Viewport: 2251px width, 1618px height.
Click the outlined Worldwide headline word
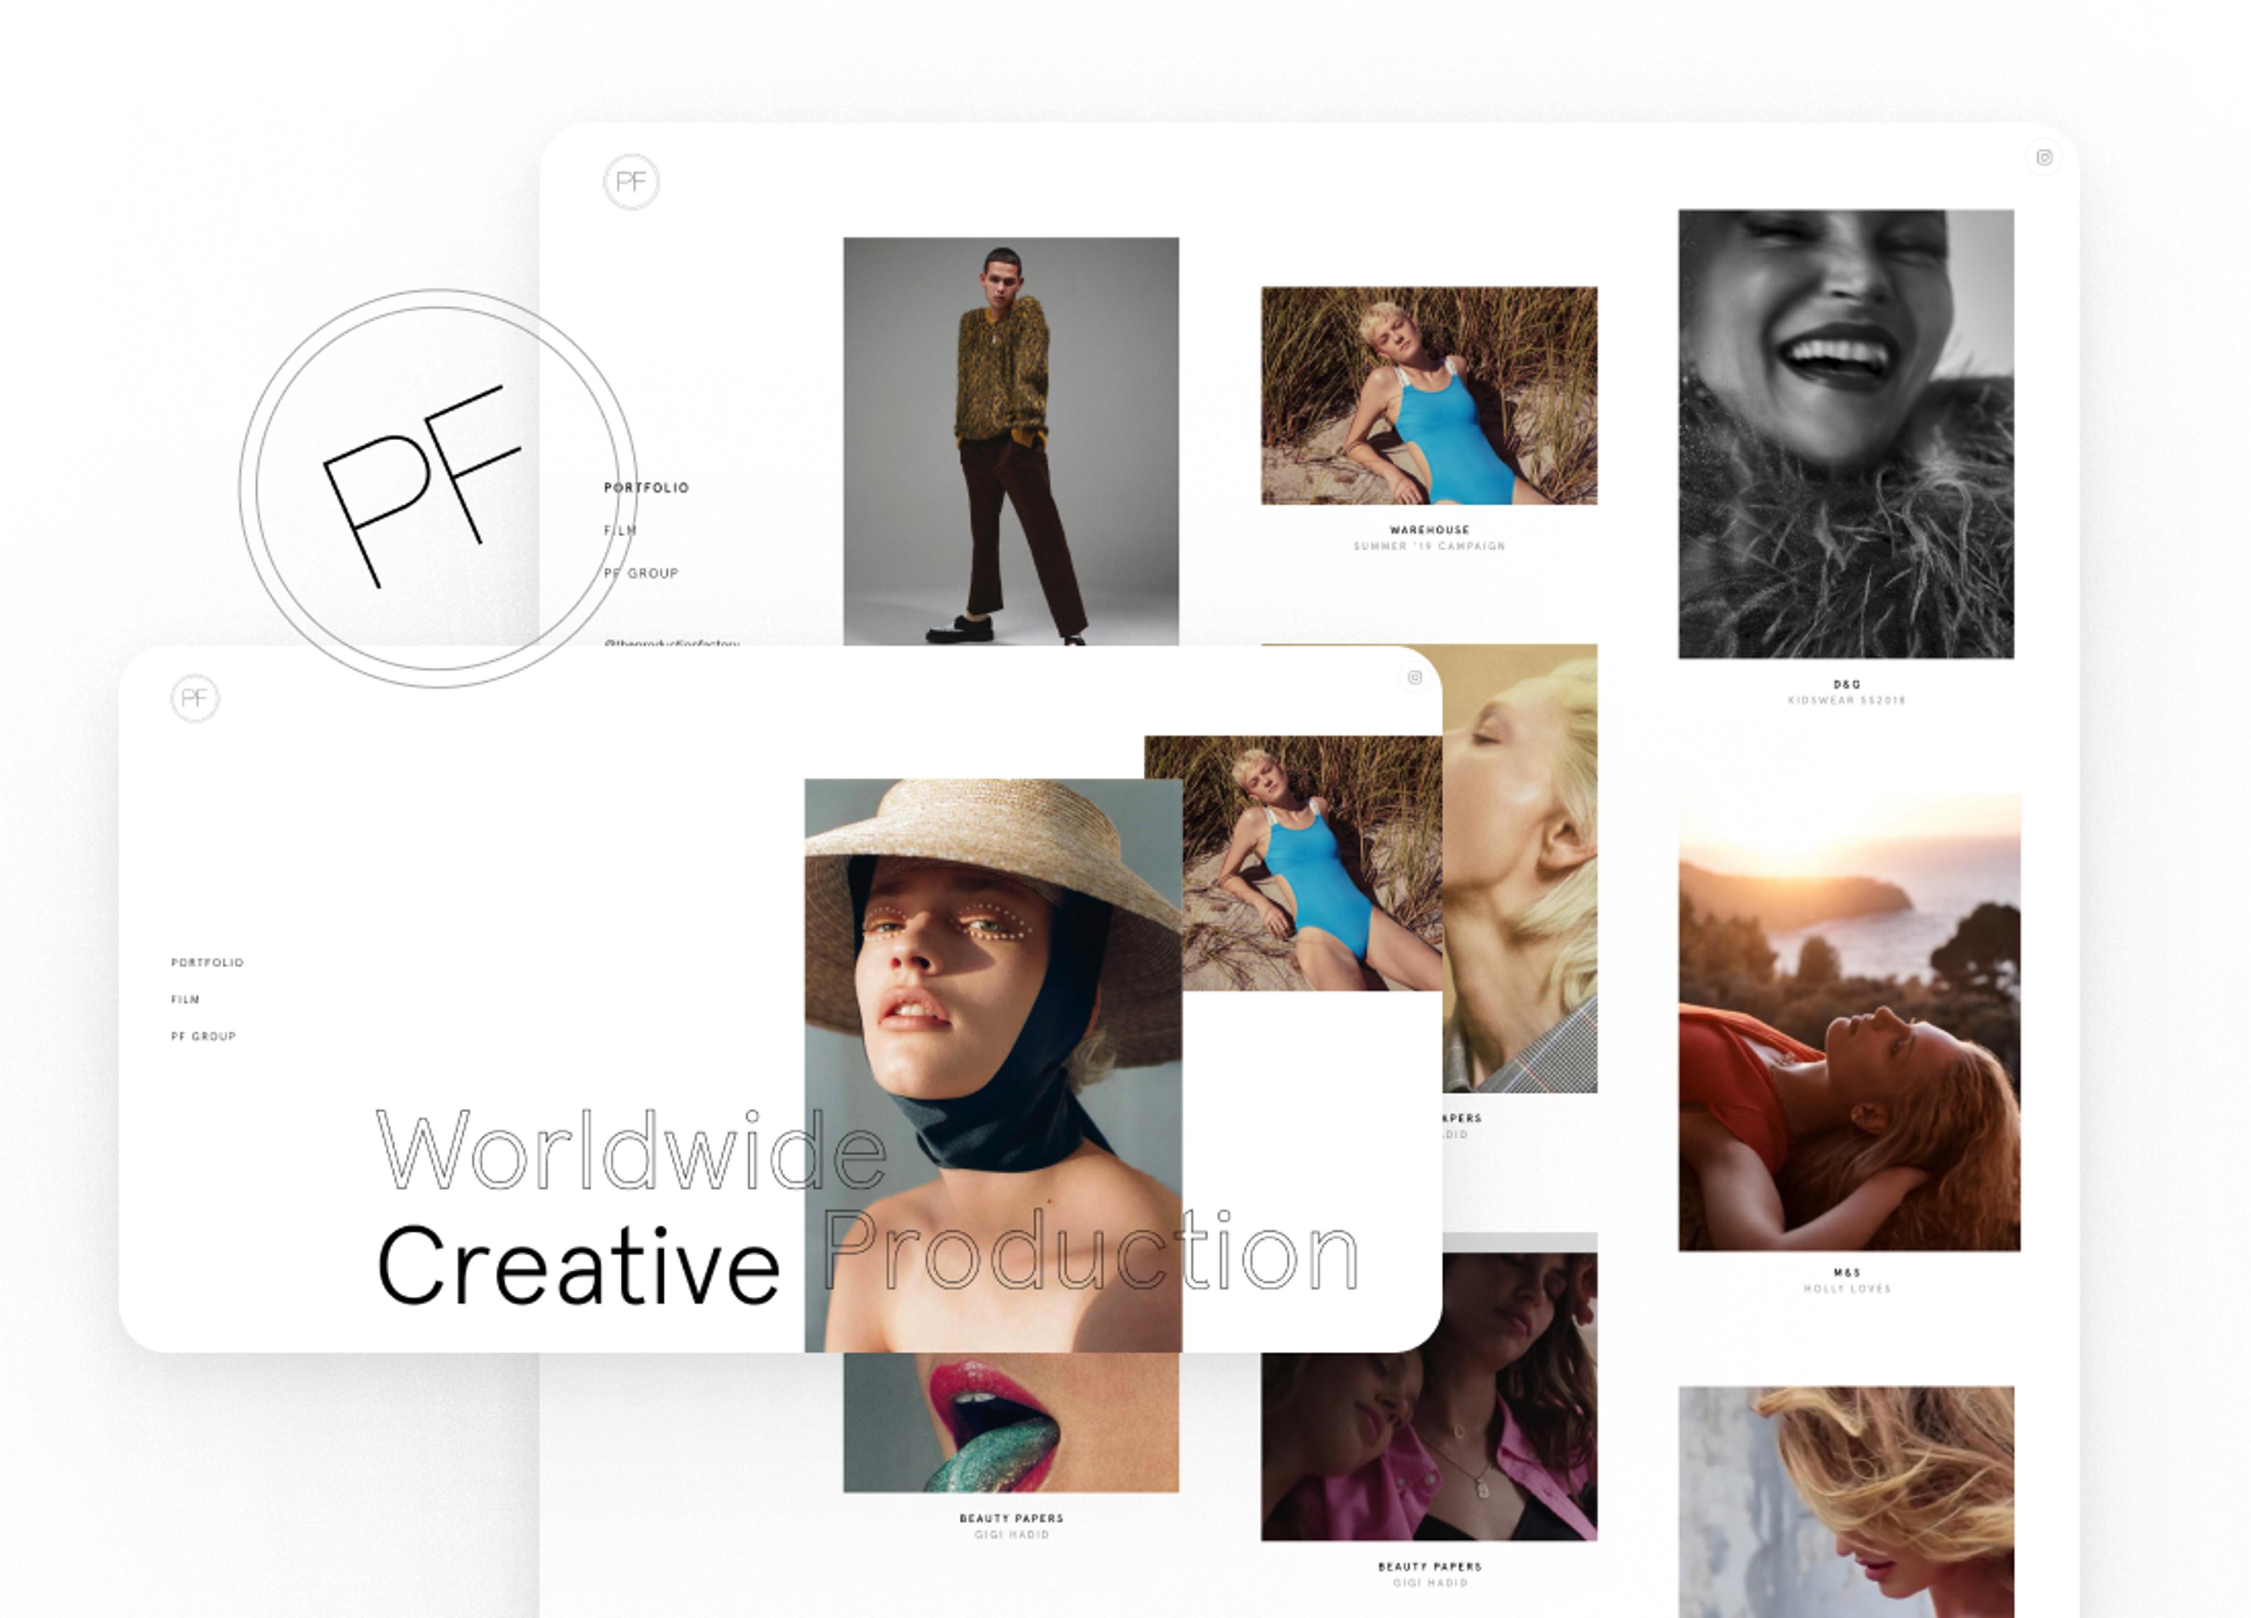(631, 1150)
